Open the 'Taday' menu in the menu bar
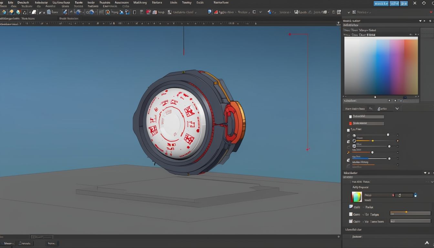This screenshot has width=434, height=248. click(187, 2)
